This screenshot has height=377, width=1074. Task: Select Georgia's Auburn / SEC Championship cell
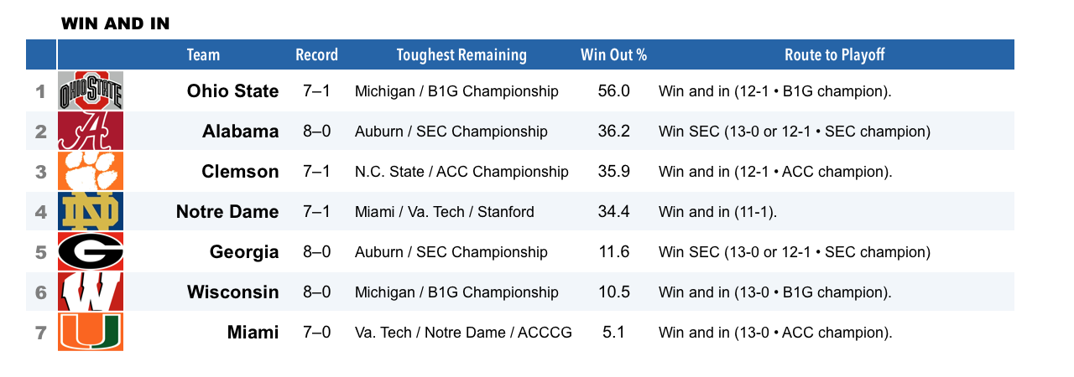[451, 252]
